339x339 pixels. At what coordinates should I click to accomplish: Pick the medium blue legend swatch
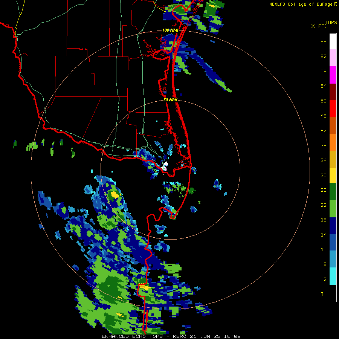pos(333,243)
